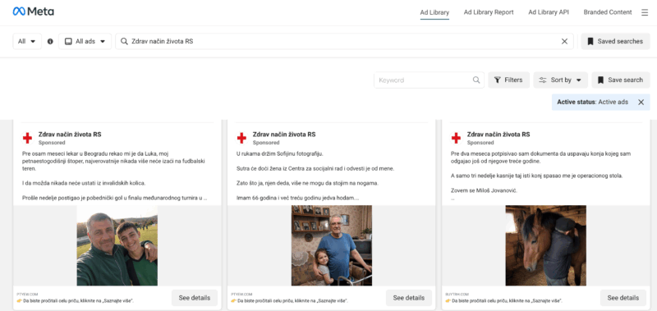Viewport: 657px width, 311px height.
Task: Click the 'Active status: Active ads' label
Action: coord(592,102)
